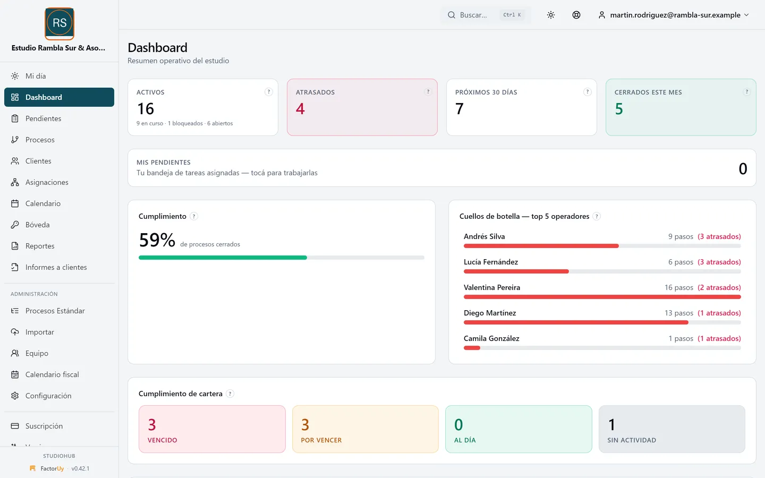Click the Suscripción card icon
Image resolution: width=765 pixels, height=478 pixels.
pyautogui.click(x=15, y=426)
